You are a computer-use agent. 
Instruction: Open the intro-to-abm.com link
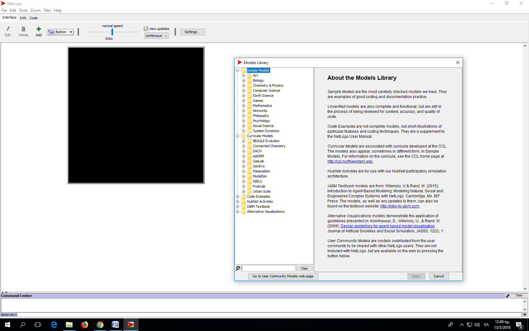(x=400, y=206)
